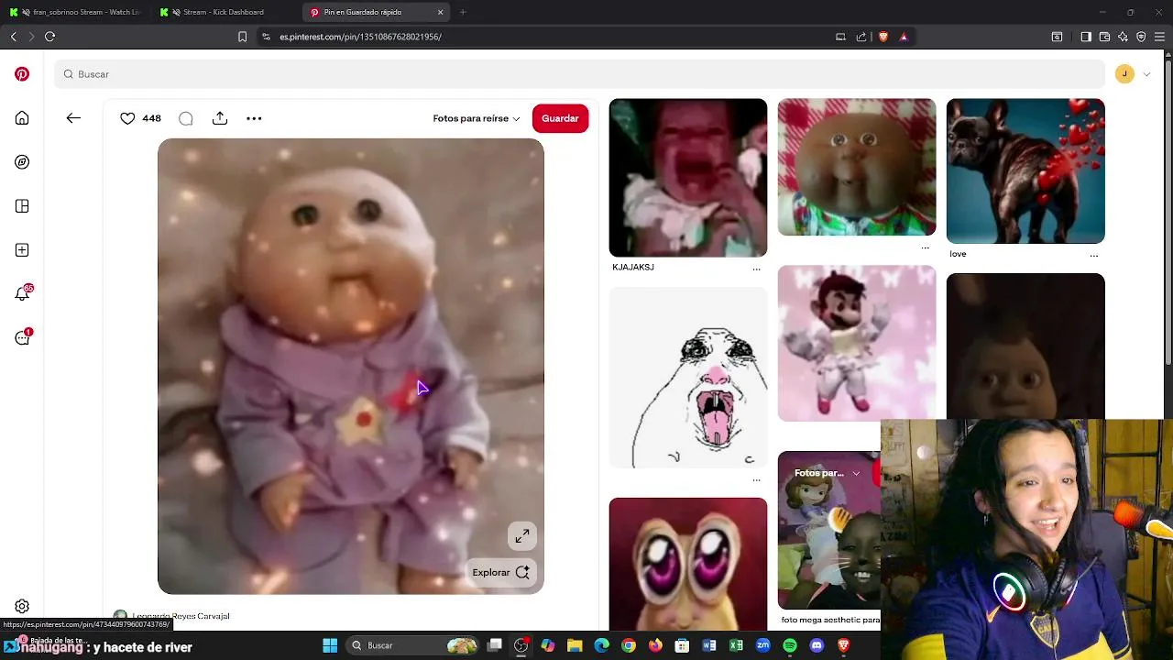This screenshot has width=1173, height=660.
Task: Open Pinterest messages chat icon
Action: click(22, 338)
